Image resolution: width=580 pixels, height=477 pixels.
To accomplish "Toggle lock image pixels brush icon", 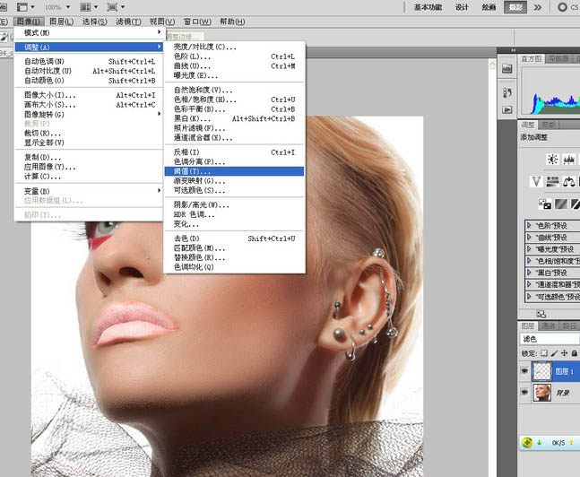I will 554,353.
